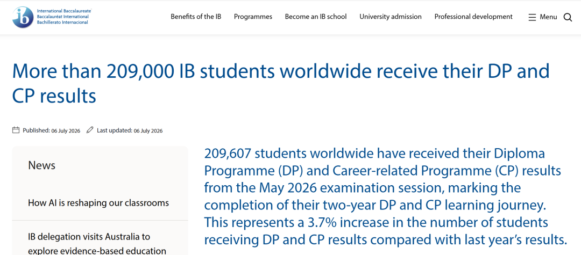Click the article headline about 209,000 students
Image resolution: width=581 pixels, height=255 pixels.
click(281, 84)
